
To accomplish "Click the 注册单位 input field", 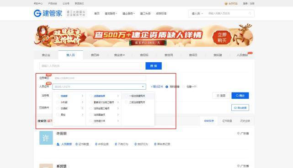I will click(99, 78).
